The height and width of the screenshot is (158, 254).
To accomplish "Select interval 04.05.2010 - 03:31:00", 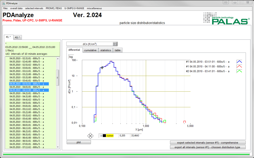I will point(27,77).
